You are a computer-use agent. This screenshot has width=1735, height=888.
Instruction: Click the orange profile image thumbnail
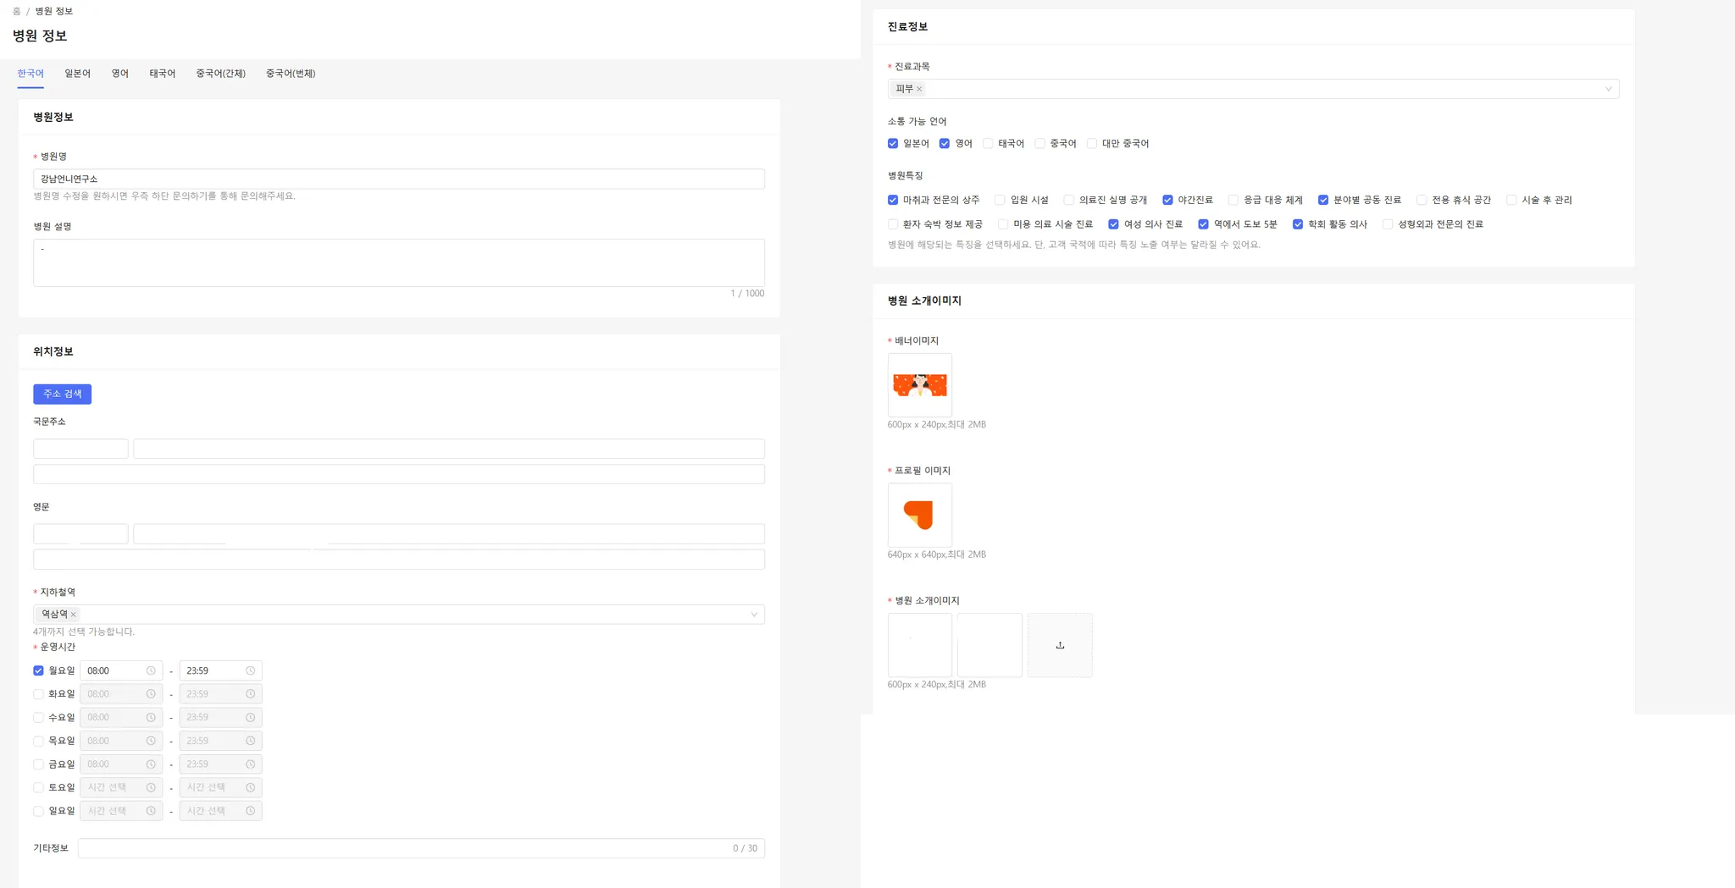(x=919, y=515)
